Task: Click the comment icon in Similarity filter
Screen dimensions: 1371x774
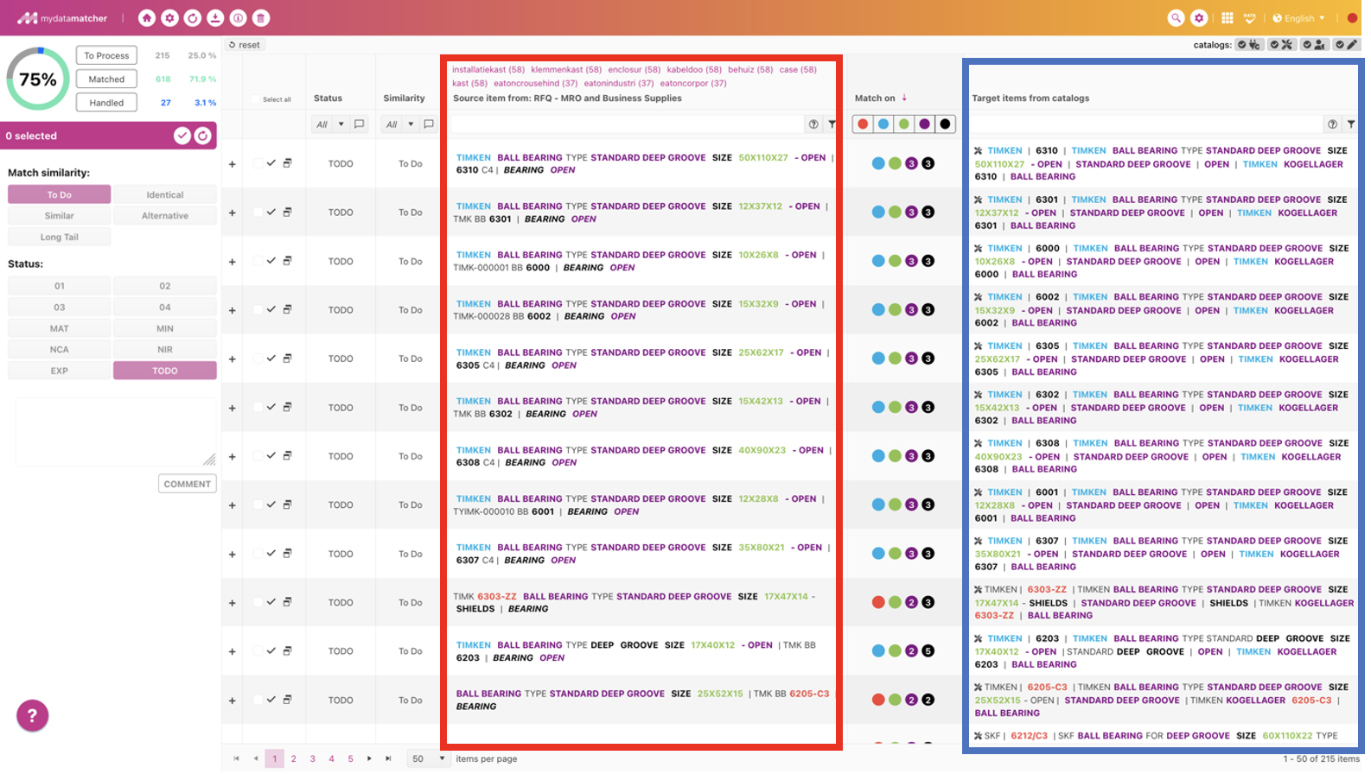Action: coord(429,124)
